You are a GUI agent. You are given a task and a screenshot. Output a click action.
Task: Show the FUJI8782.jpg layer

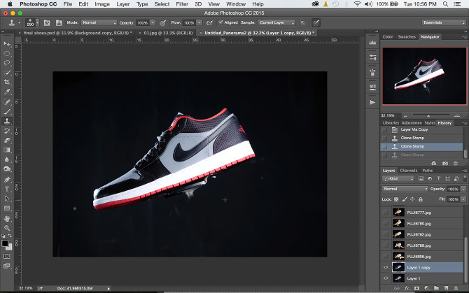click(x=386, y=234)
